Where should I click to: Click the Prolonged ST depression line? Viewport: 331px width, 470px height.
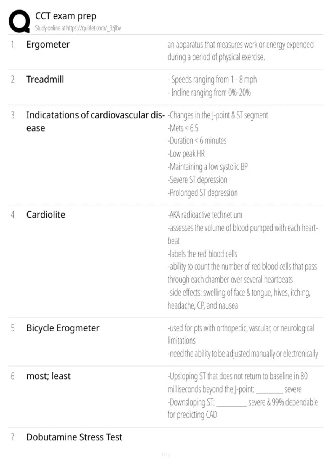coord(202,193)
